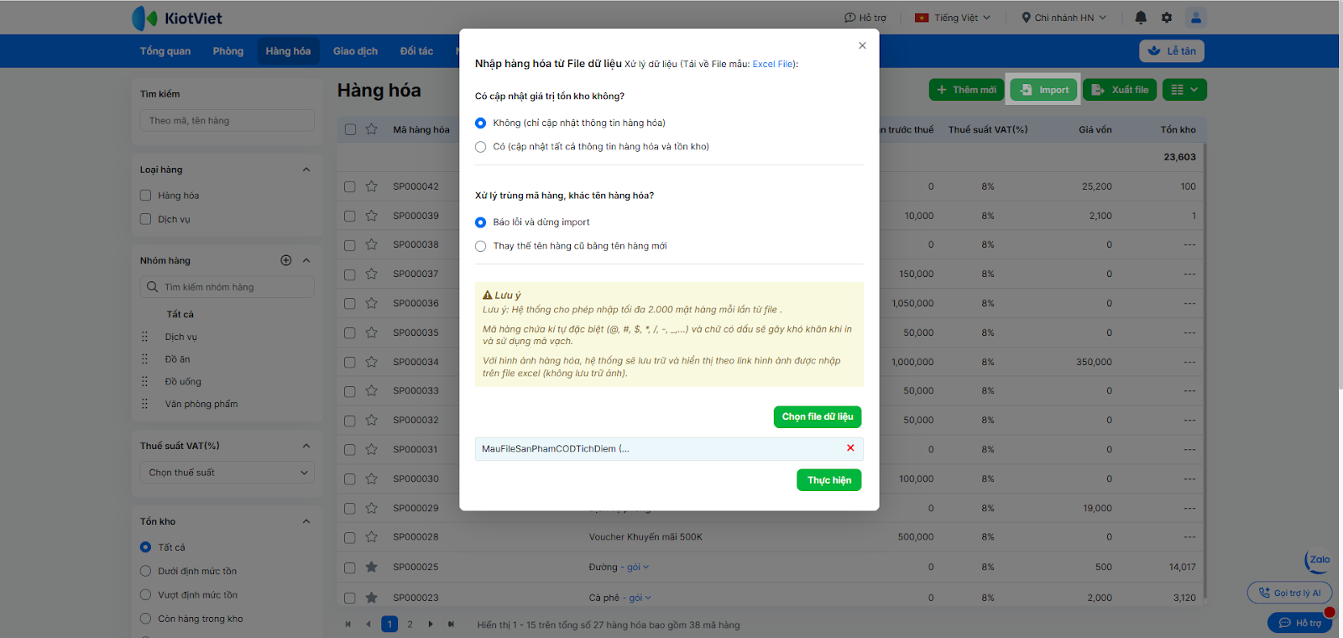This screenshot has height=638, width=1343.
Task: Click the Thực hiện button
Action: (x=828, y=480)
